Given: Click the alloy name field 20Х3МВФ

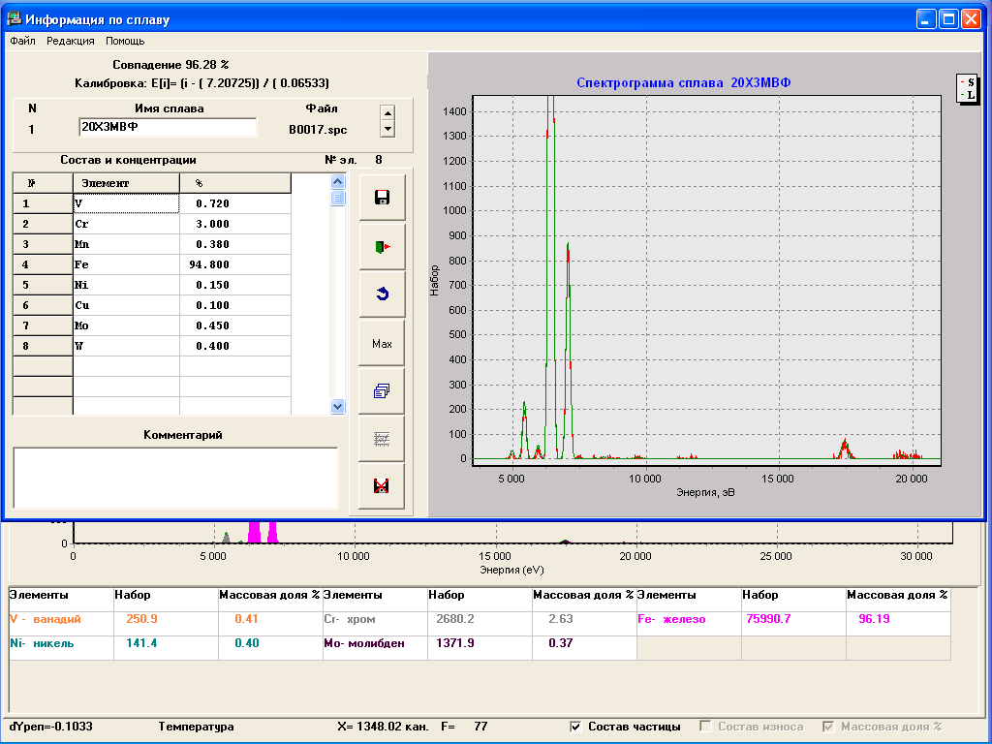Looking at the screenshot, I should (x=167, y=128).
